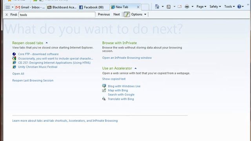Screen dimensions: 251x141
Task: Reopen CIS 257: Designing Internet Applications
Action: 54,63
